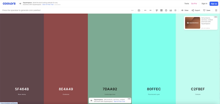Click the camera icon to create palette from photo
This screenshot has width=220, height=104.
(x=139, y=10)
